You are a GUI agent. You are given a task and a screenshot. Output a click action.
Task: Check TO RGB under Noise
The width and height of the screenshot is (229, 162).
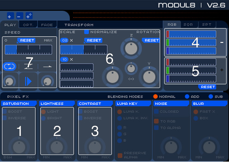click(x=156, y=121)
